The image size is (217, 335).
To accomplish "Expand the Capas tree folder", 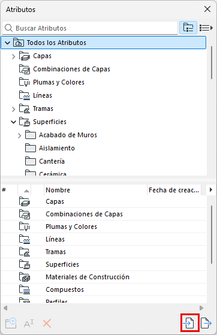I will 13,56.
